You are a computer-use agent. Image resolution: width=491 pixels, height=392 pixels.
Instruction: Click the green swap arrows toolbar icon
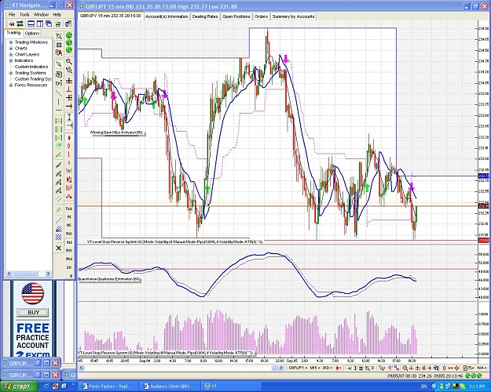20,24
